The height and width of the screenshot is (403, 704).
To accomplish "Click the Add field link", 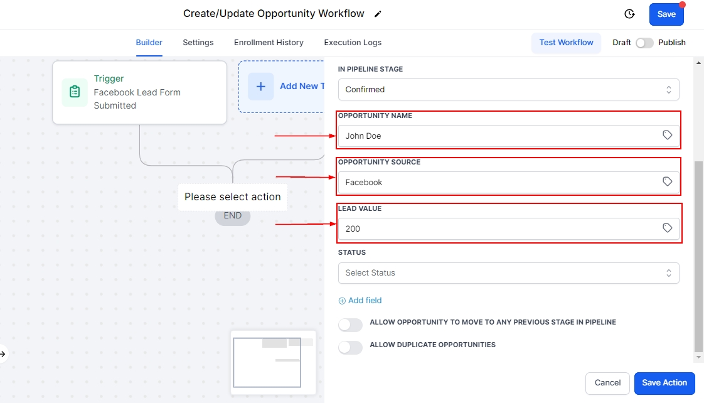I will click(x=360, y=301).
